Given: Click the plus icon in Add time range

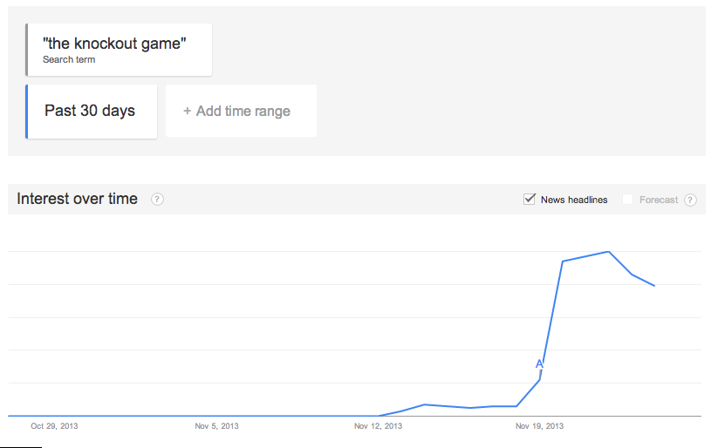Looking at the screenshot, I should [187, 111].
